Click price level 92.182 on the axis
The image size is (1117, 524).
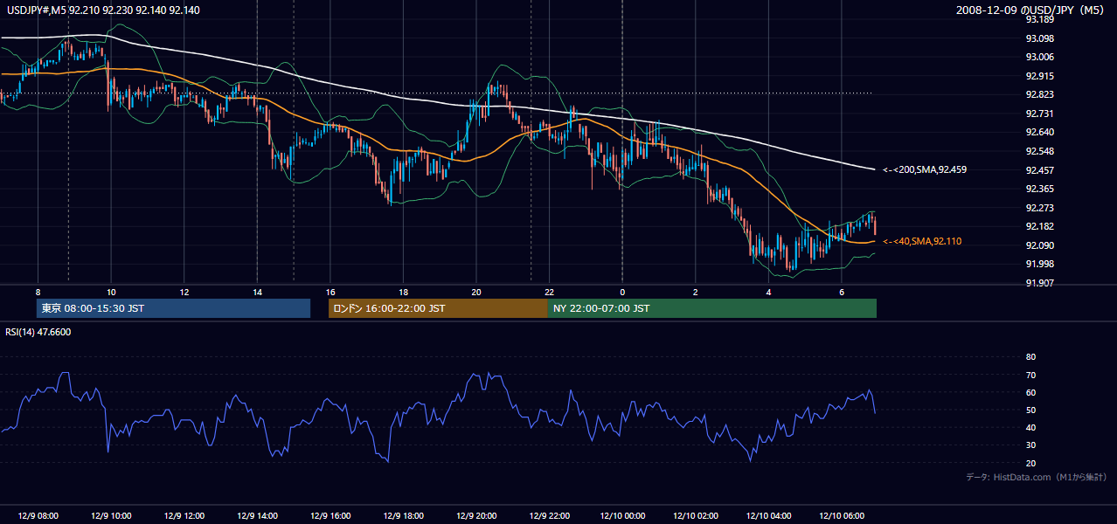[1039, 226]
